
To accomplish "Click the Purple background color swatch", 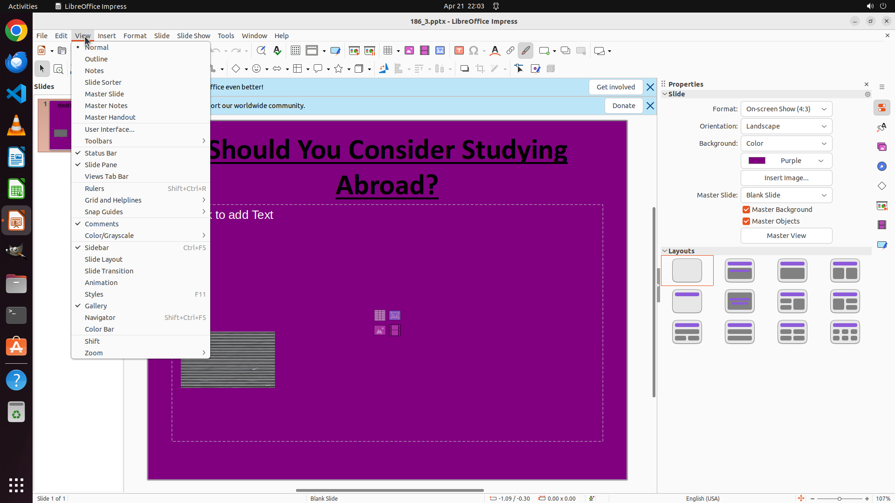I will coord(757,161).
